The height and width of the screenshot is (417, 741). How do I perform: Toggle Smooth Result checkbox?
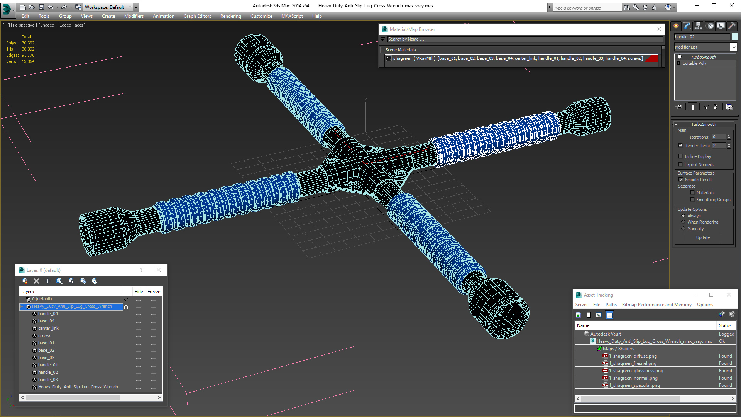tap(681, 180)
